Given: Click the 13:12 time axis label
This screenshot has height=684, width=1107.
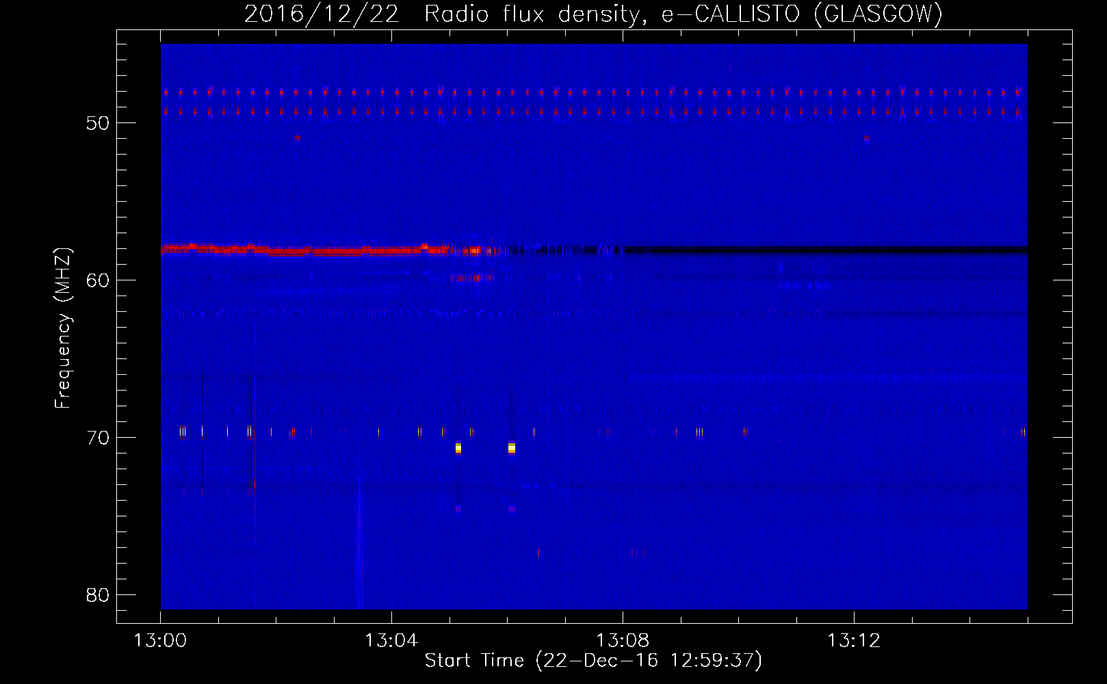Looking at the screenshot, I should click(854, 641).
